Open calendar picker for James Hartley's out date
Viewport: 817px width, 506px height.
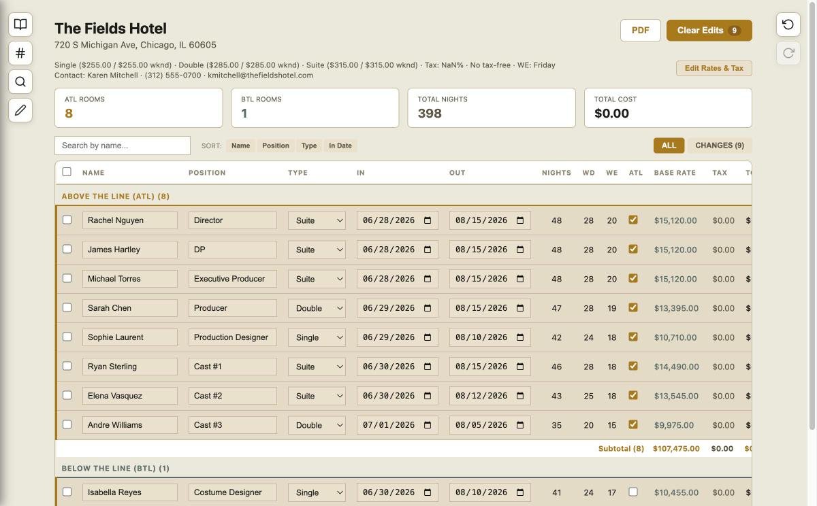click(520, 250)
